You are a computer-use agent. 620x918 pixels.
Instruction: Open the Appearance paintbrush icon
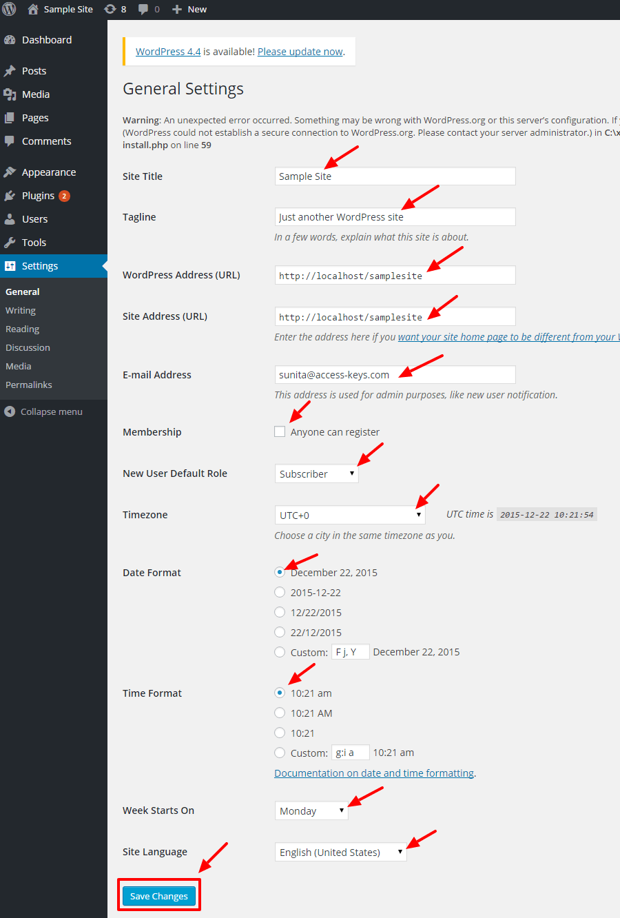10,172
